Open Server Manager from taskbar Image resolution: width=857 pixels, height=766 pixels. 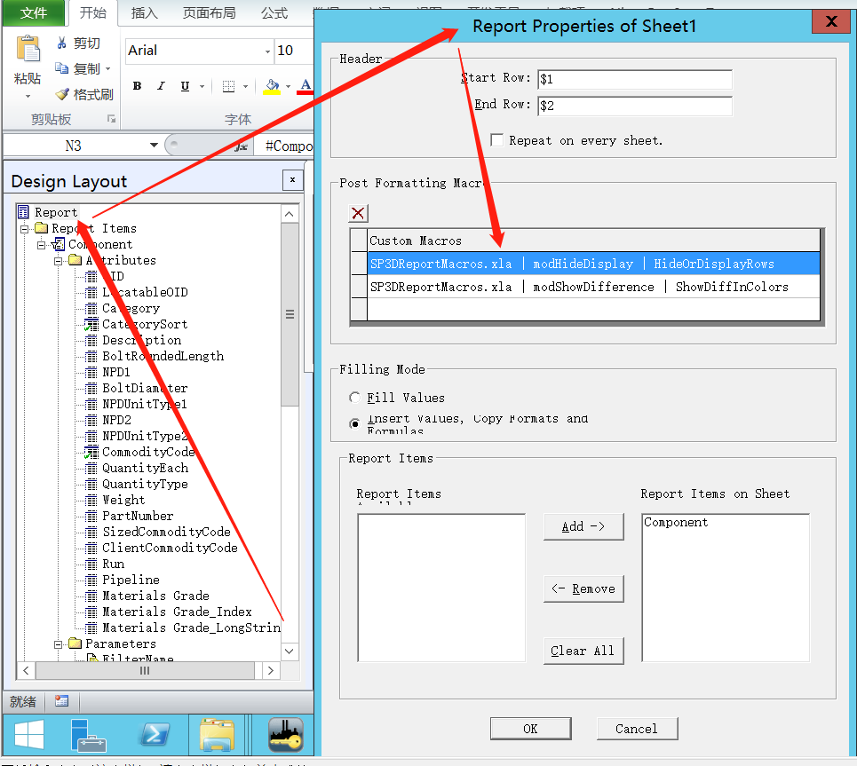[89, 736]
